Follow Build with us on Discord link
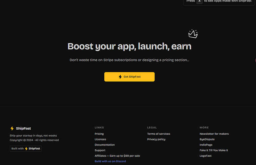The height and width of the screenshot is (165, 256). pos(110,161)
